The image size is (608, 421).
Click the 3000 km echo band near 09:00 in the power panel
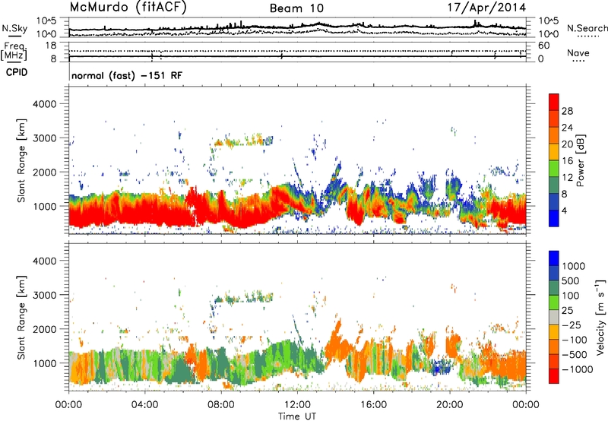point(242,141)
